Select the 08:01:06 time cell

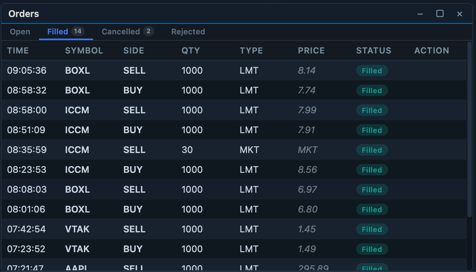click(26, 209)
